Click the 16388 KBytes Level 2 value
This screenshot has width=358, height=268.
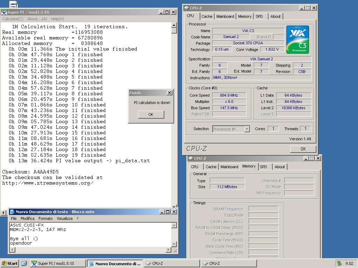point(293,108)
